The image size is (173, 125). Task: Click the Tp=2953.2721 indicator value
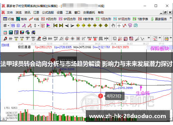[43, 47]
